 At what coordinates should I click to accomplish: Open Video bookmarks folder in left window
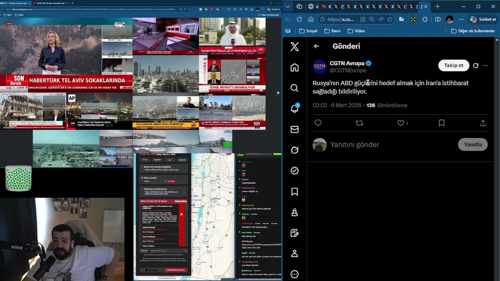[19, 15]
